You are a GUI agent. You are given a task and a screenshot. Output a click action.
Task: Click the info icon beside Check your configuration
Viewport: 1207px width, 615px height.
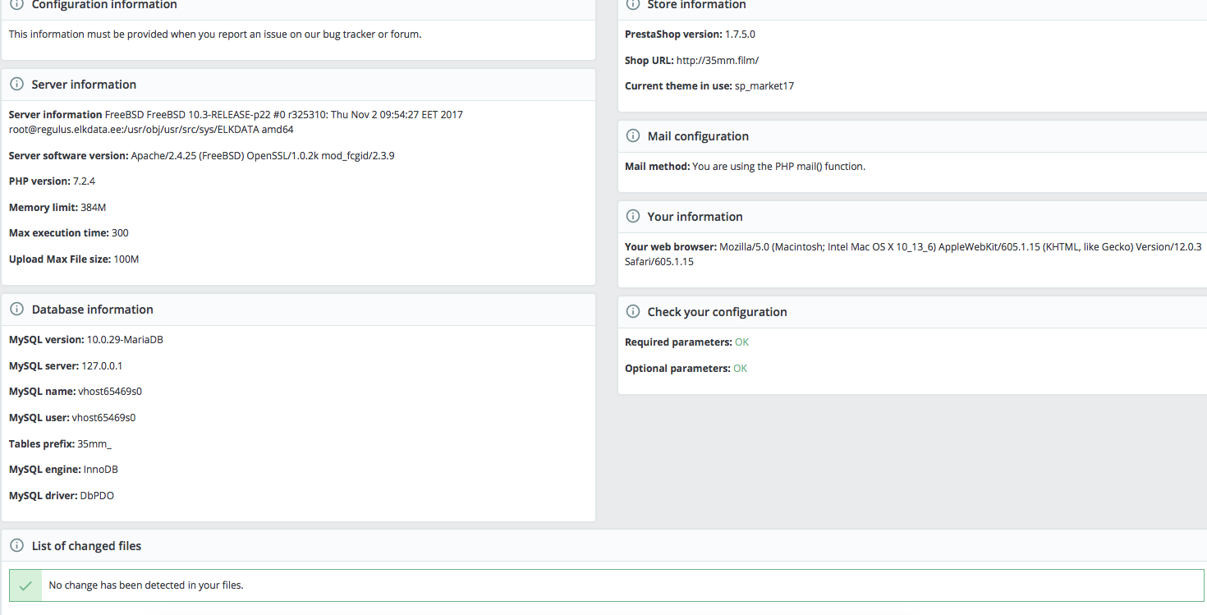tap(632, 312)
